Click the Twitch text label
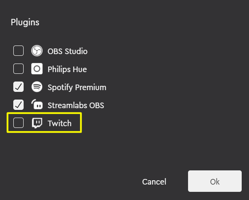Screen dimensions: 249x200 [x=60, y=123]
